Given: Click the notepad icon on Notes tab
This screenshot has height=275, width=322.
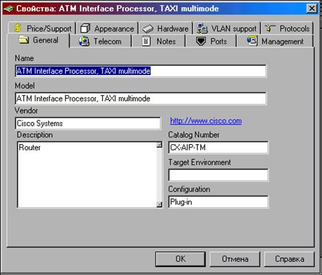Looking at the screenshot, I should 146,41.
